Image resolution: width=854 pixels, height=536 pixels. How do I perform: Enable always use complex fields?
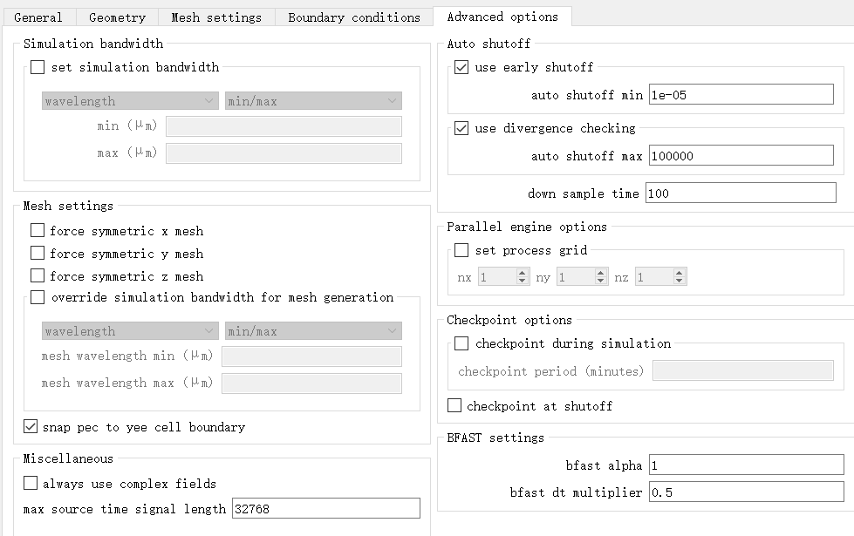click(31, 484)
